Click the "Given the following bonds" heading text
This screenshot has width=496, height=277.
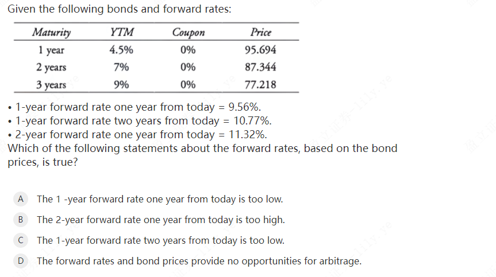(121, 10)
